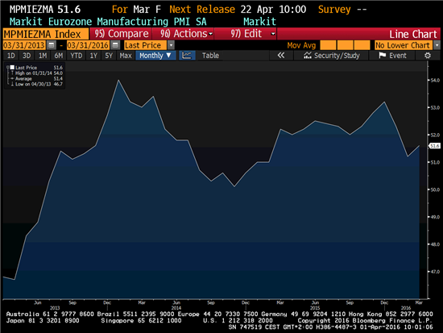Select the 5Y time range
The height and width of the screenshot is (333, 443).
pos(109,56)
